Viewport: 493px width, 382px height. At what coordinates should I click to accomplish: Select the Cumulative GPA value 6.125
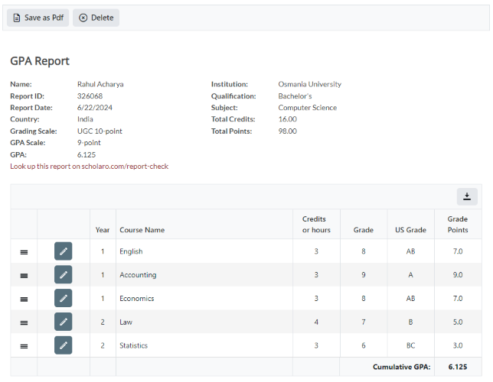[x=457, y=367]
